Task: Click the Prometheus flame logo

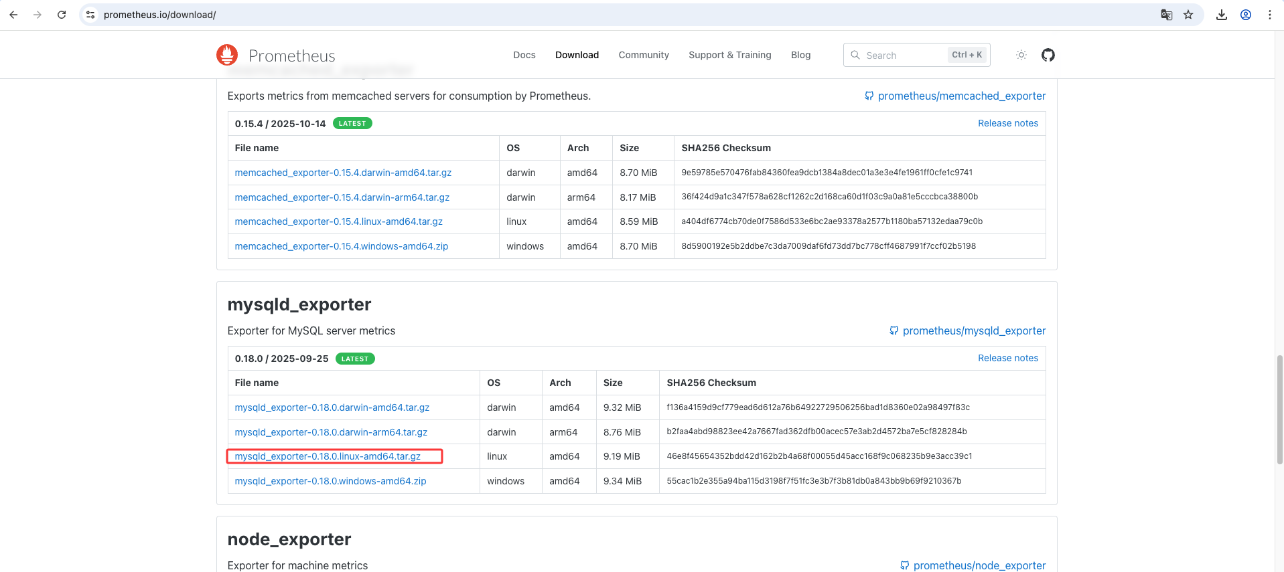Action: [x=227, y=55]
